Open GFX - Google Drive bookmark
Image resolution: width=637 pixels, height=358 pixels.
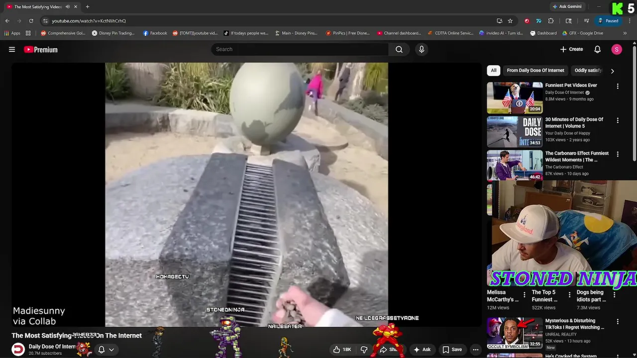[583, 33]
